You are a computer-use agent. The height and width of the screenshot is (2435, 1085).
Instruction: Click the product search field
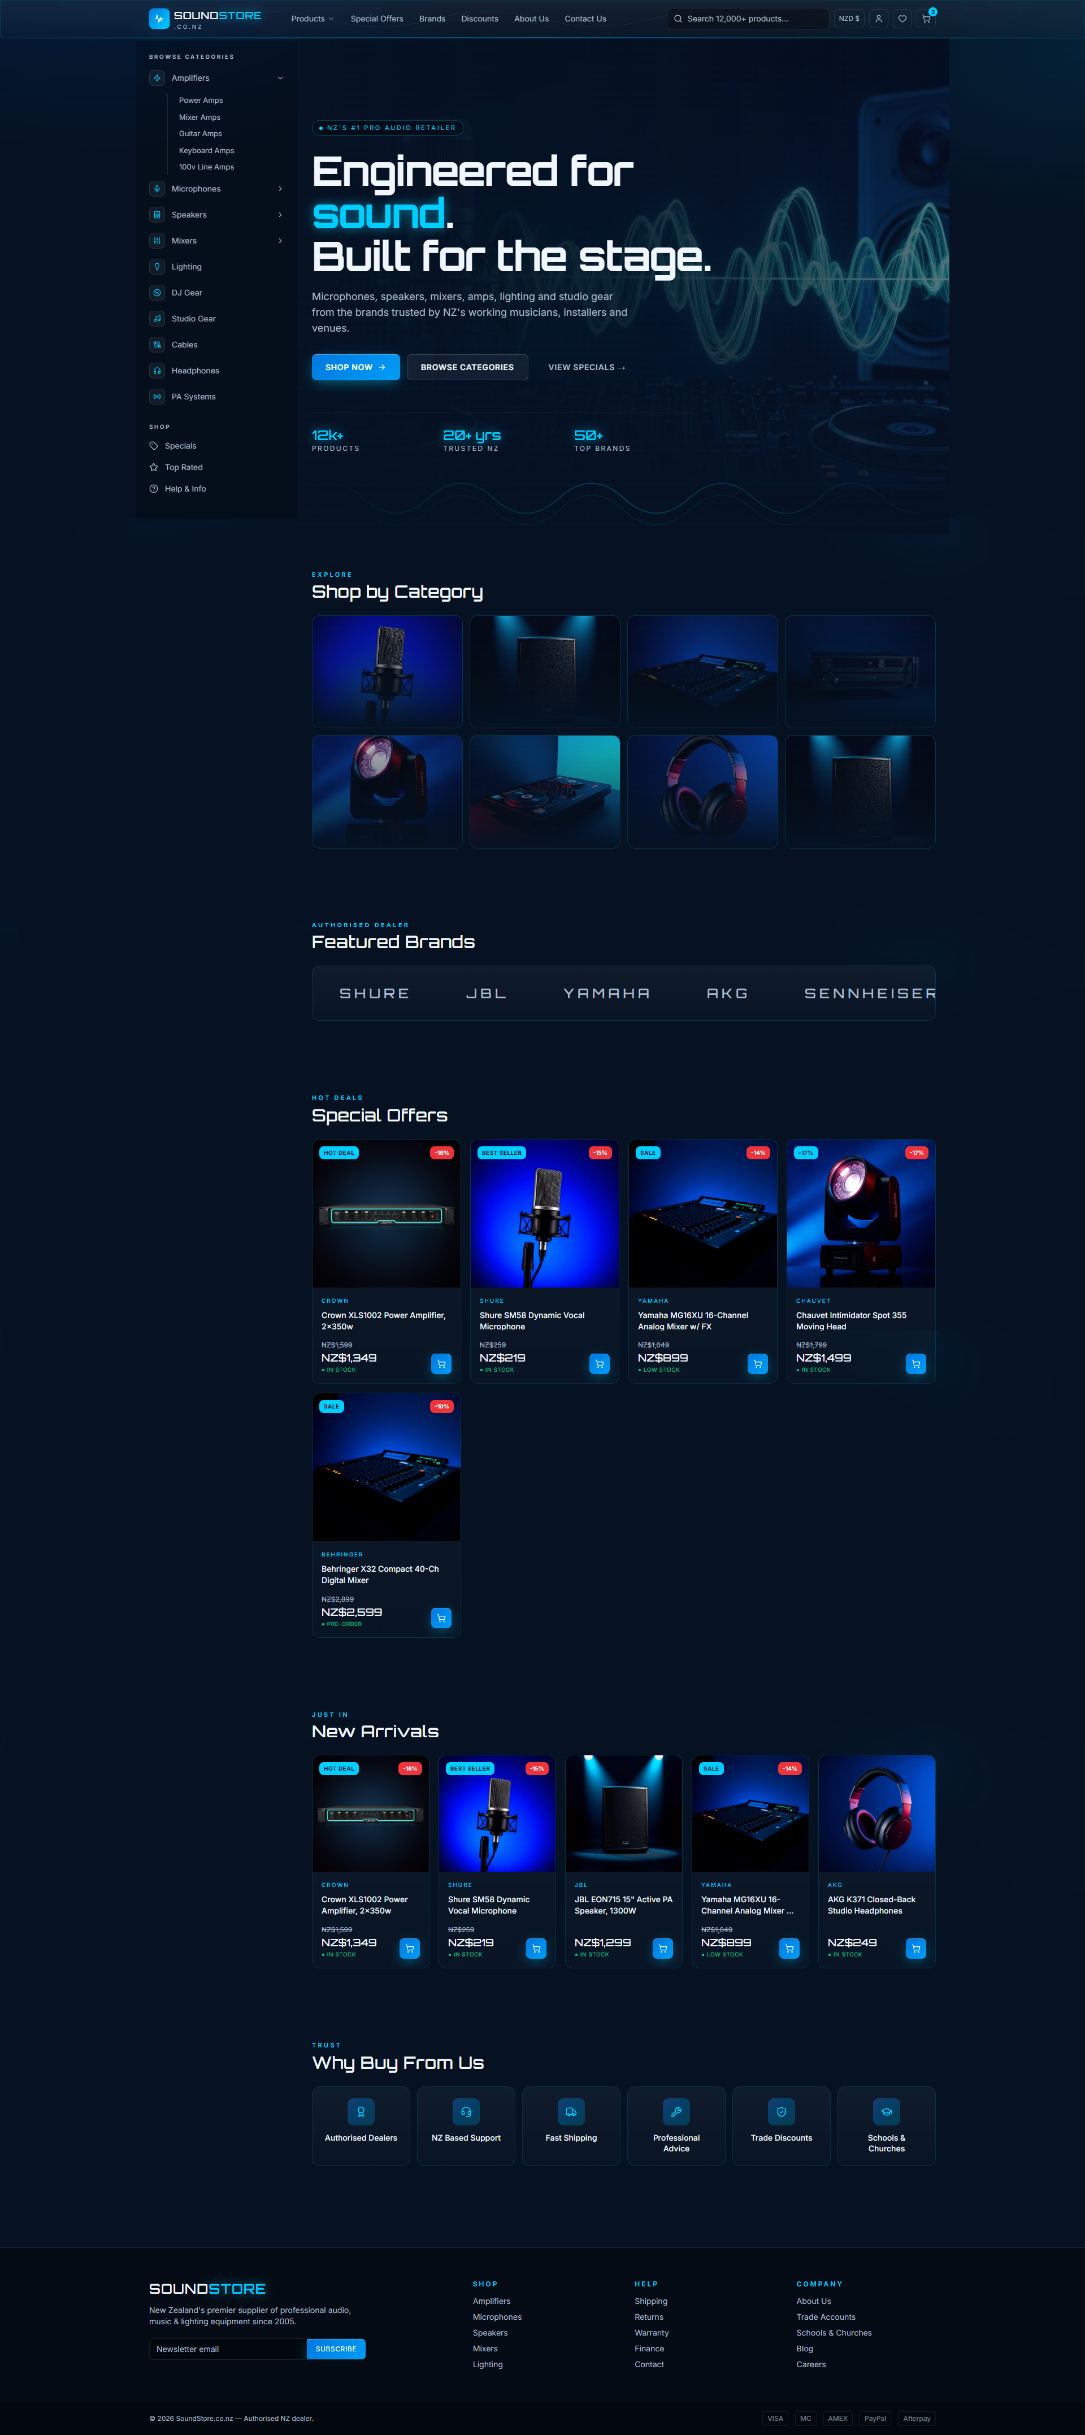point(748,19)
